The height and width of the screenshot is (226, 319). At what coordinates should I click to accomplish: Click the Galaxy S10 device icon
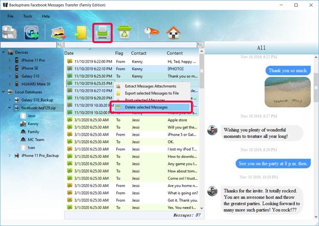[x=17, y=76]
